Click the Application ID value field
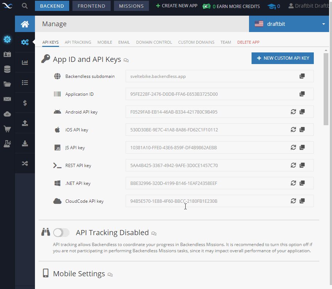The width and height of the screenshot is (332, 289). point(220,94)
